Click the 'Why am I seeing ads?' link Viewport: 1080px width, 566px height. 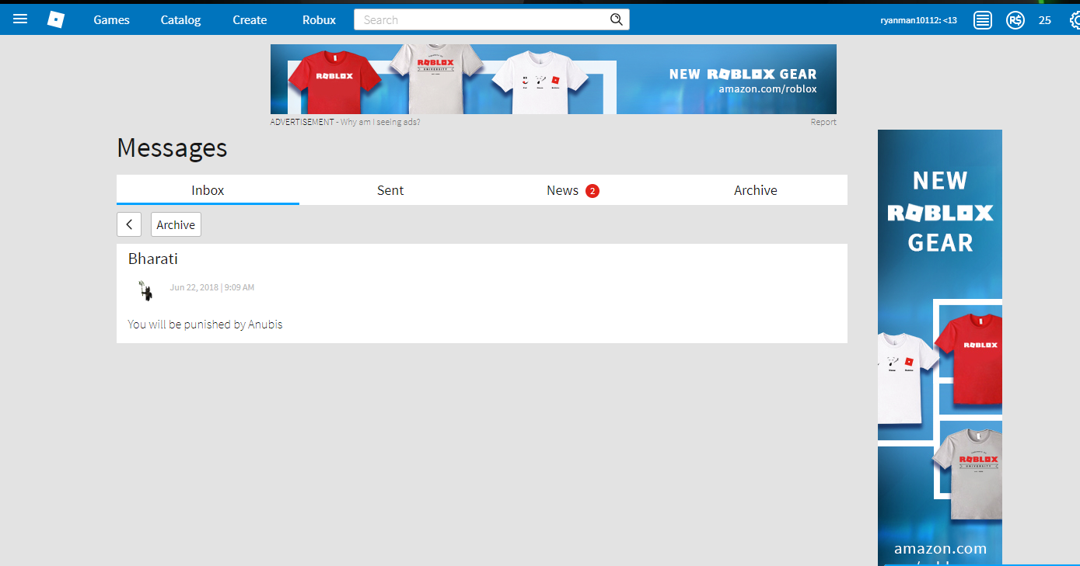(x=380, y=122)
